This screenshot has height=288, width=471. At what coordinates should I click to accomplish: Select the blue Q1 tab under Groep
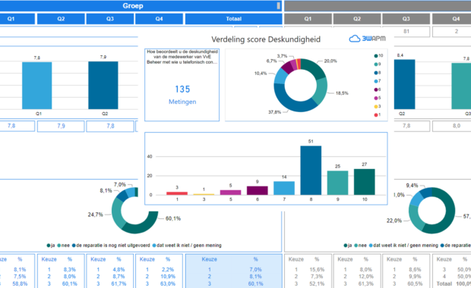click(x=11, y=19)
